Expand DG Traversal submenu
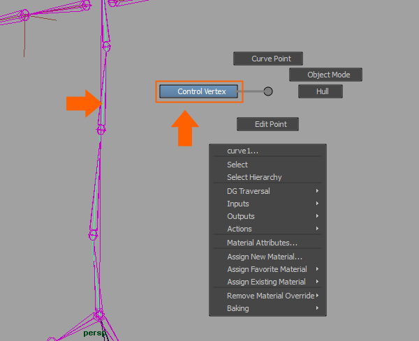419x341 pixels. [267, 191]
